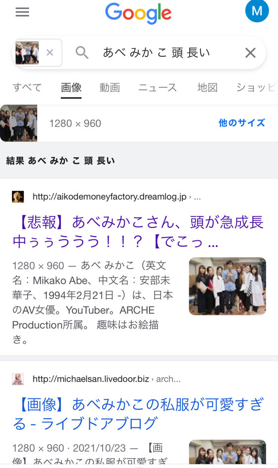Open the ショッピング tab
This screenshot has width=278, height=468.
[x=256, y=87]
